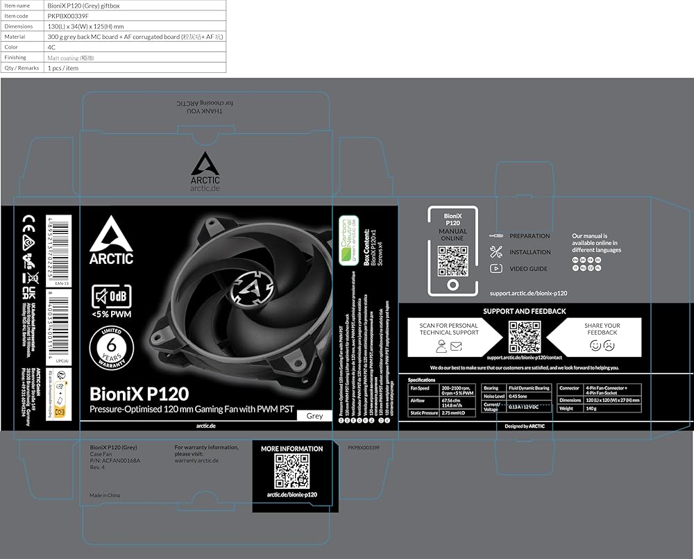Click the Preparation screwdriver icon

click(496, 236)
